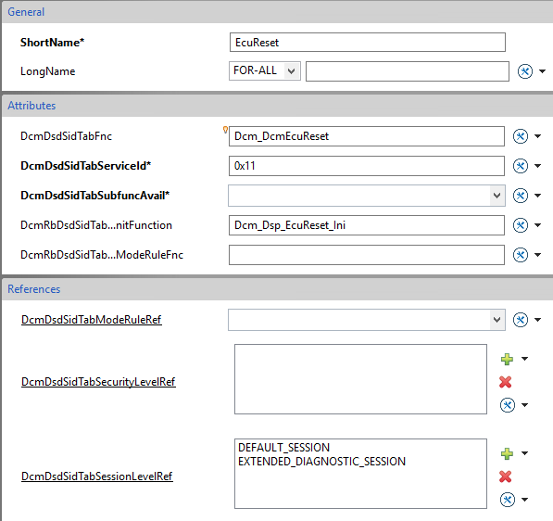Click the tool icon for DcmDsdSidTabServiceId
Viewport: 553px width, 521px height.
point(521,166)
